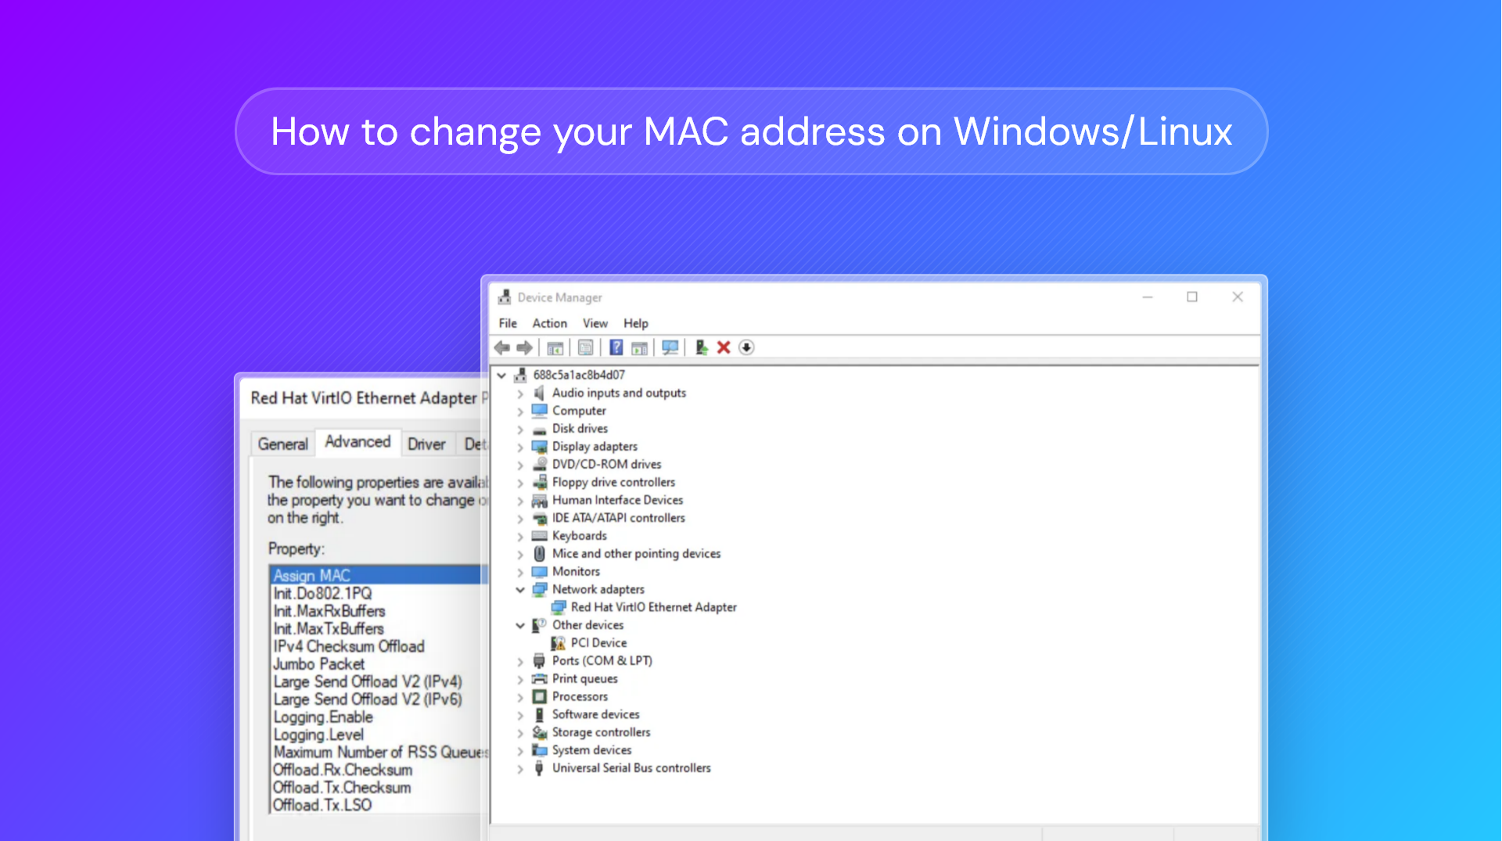Select the Human Interface Devices icon
The image size is (1502, 841).
coord(540,500)
